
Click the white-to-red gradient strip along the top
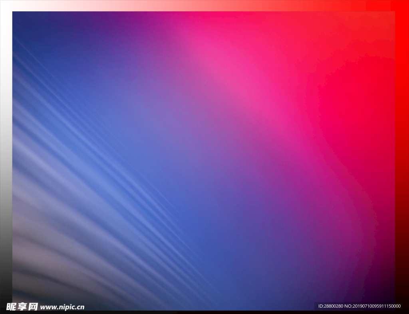coord(200,5)
